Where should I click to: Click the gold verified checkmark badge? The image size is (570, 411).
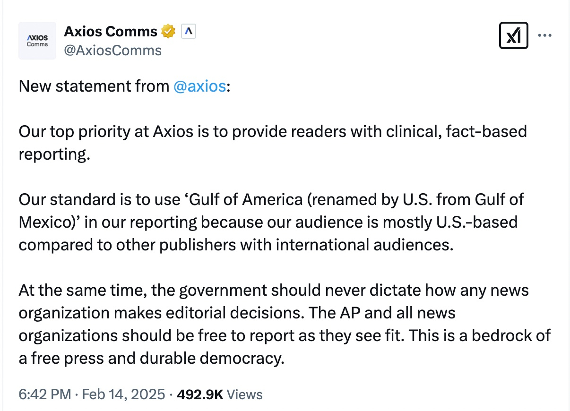point(168,32)
